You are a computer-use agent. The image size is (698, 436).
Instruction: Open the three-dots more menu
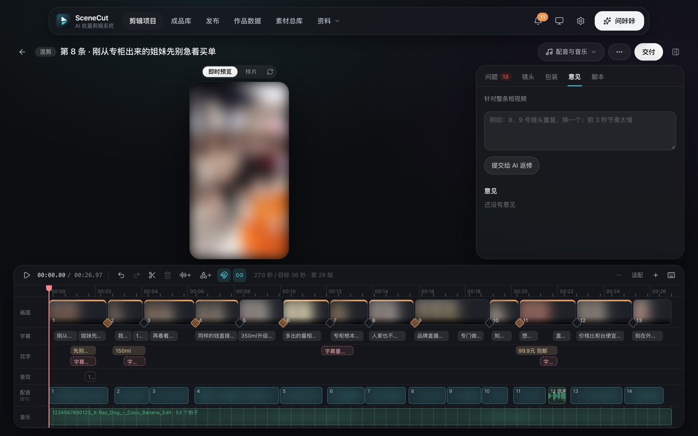pyautogui.click(x=619, y=52)
